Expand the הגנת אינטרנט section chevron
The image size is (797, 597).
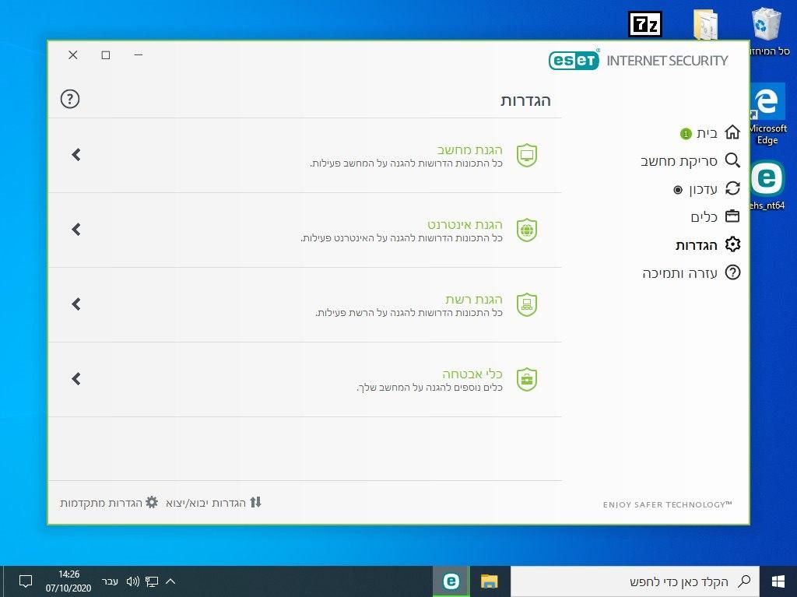tap(76, 230)
